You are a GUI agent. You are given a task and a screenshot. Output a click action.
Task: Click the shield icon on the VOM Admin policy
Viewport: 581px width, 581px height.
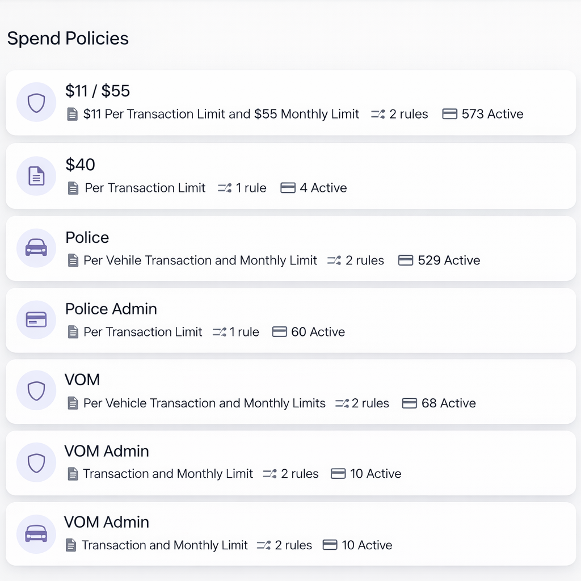tap(36, 462)
